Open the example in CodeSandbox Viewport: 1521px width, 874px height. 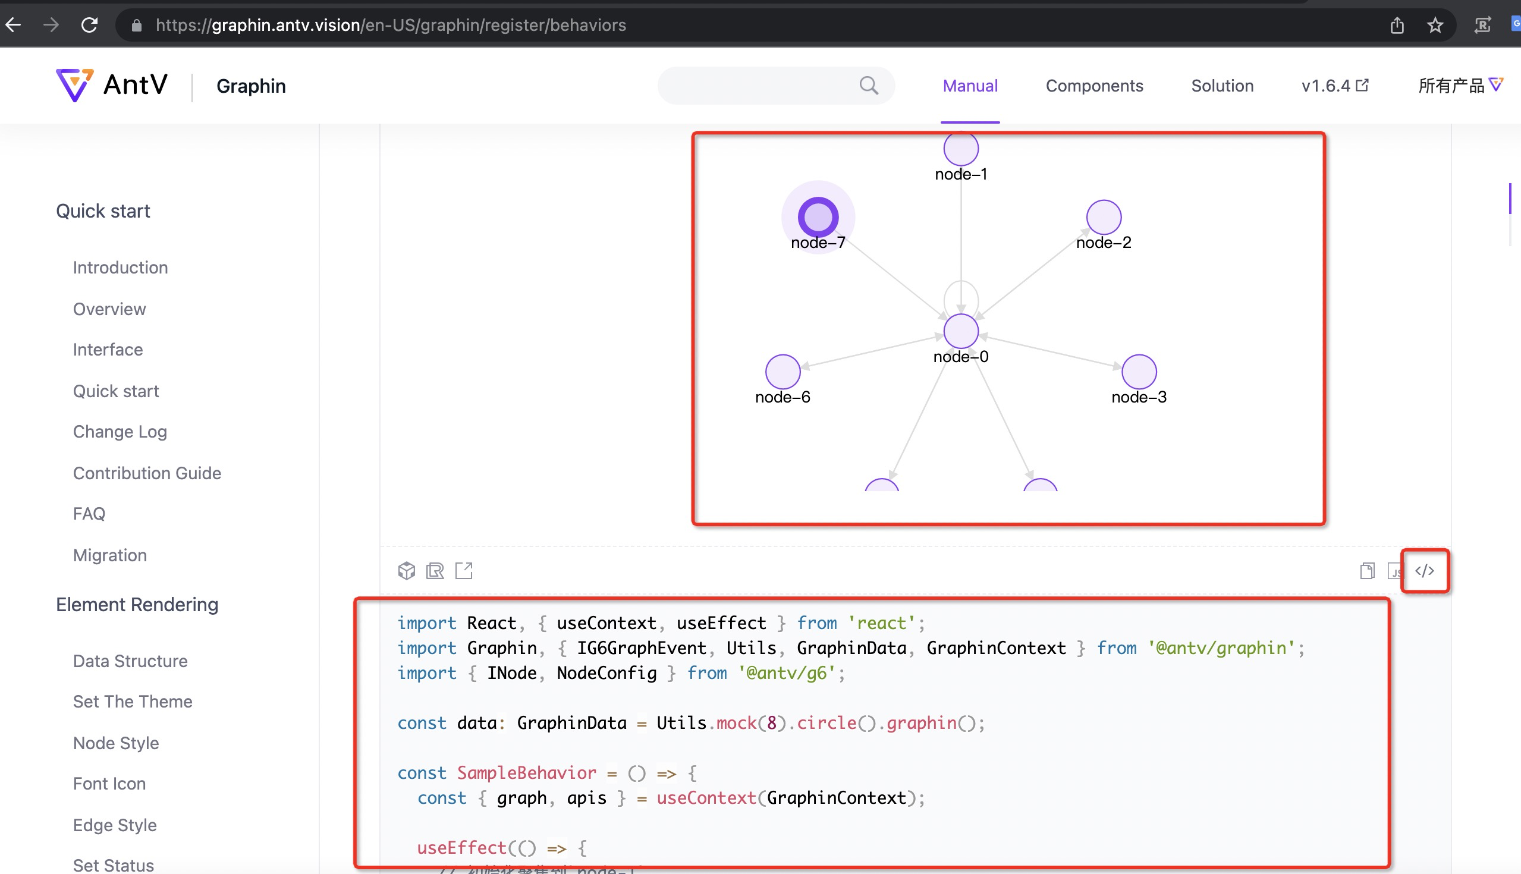407,571
